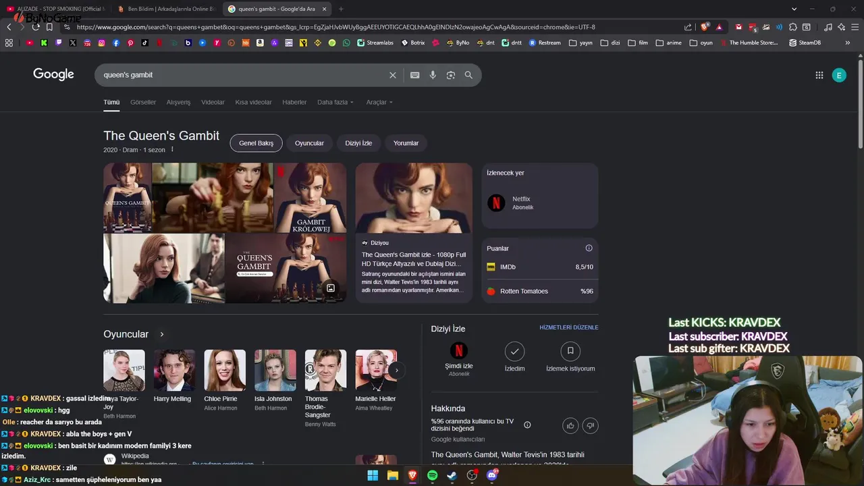Open Brave Rewards triangle icon
This screenshot has width=864, height=486.
click(x=719, y=27)
